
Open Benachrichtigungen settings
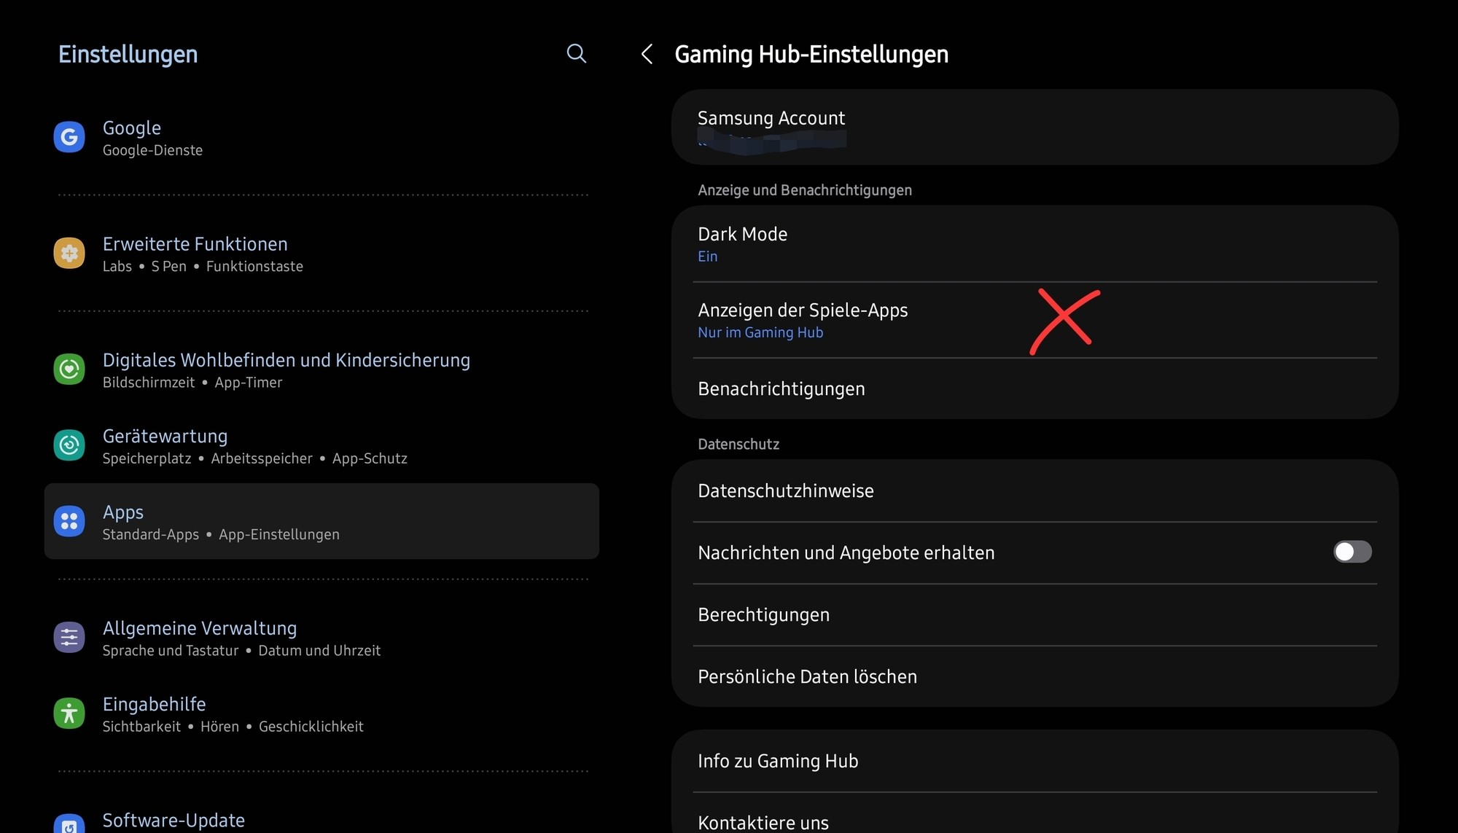(x=781, y=388)
